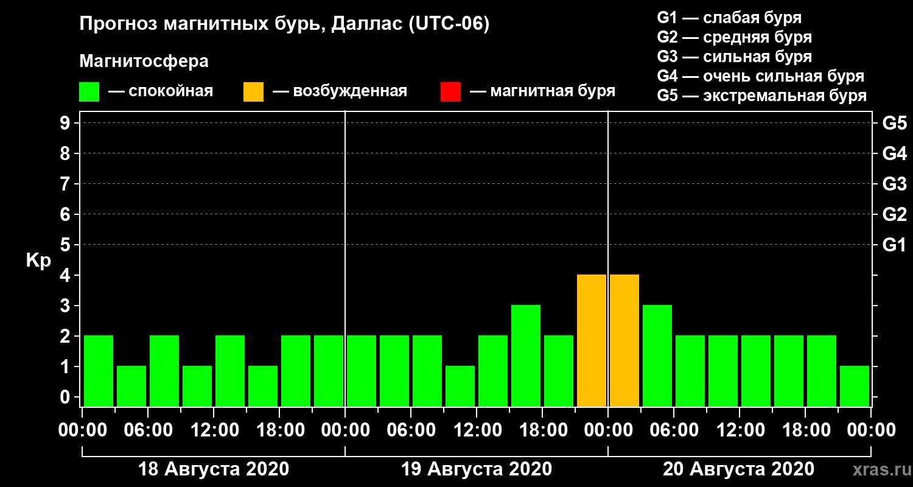Screen dimensions: 913x487
Task: Click the '18 Августа 2020' date label
Action: click(x=214, y=469)
